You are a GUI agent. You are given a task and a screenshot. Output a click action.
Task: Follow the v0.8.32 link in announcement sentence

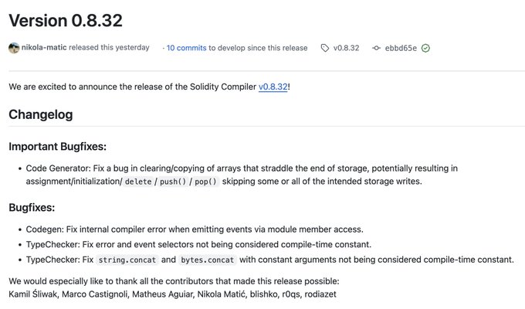tap(273, 87)
